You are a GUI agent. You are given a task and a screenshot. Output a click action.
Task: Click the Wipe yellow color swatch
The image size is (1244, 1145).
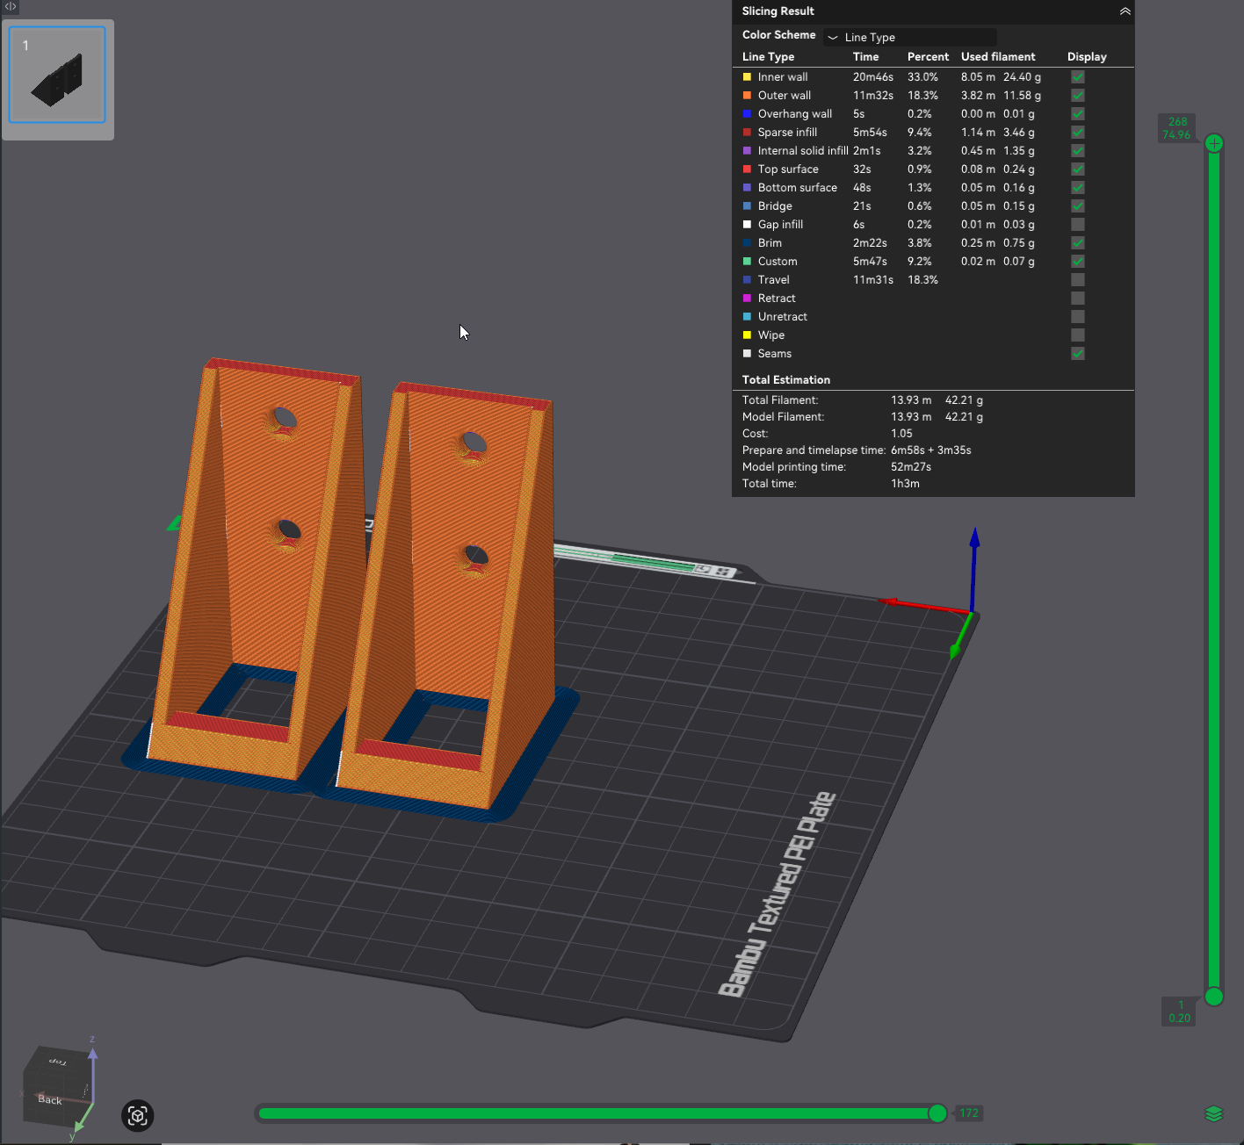(747, 335)
